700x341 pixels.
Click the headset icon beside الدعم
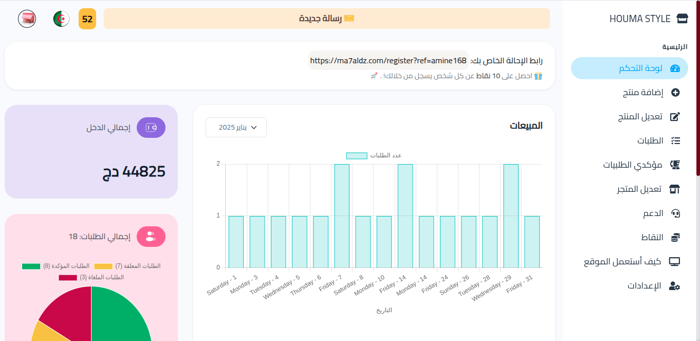pos(676,213)
